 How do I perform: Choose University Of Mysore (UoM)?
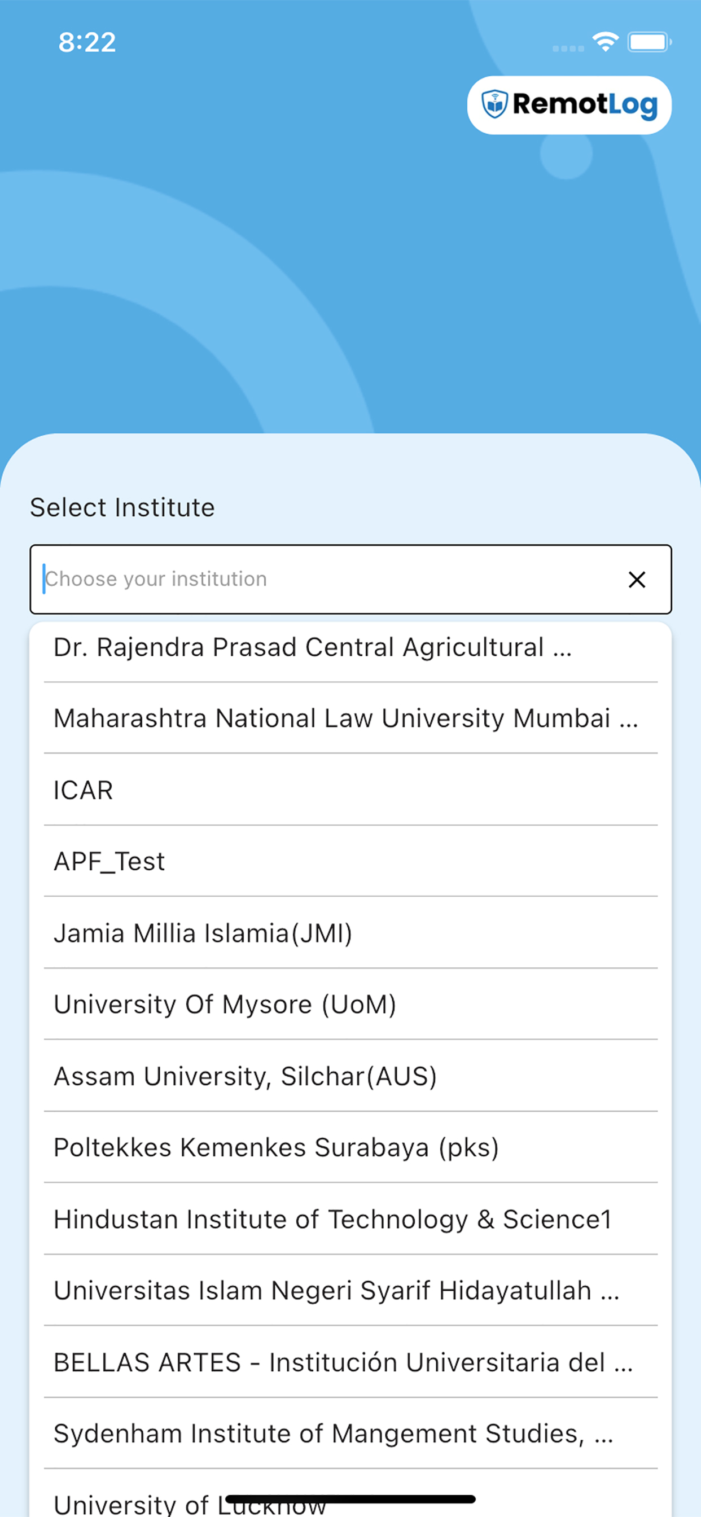point(350,1005)
